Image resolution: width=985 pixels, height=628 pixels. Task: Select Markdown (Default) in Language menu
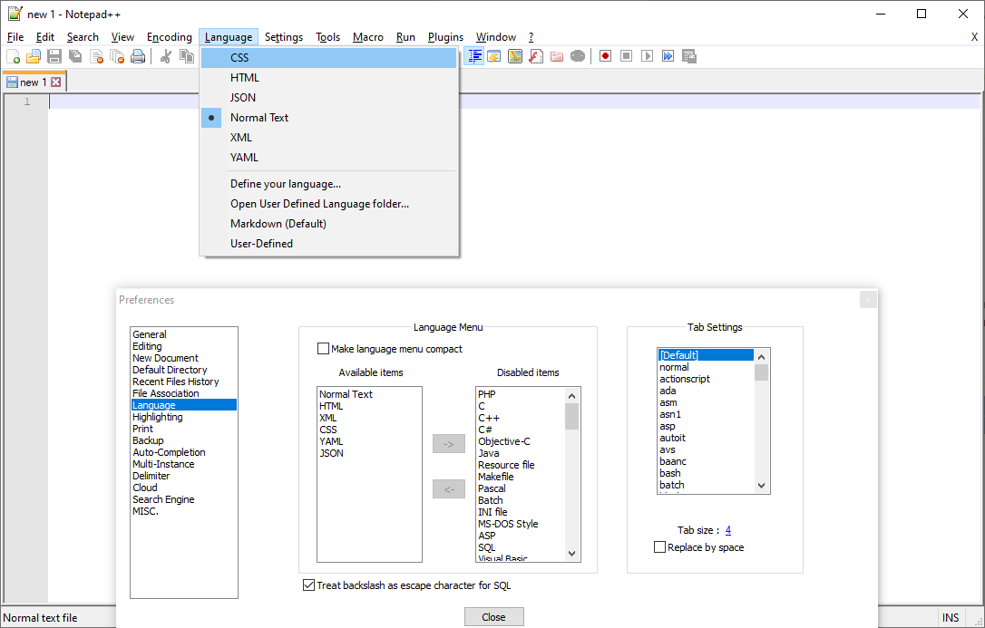coord(328,224)
